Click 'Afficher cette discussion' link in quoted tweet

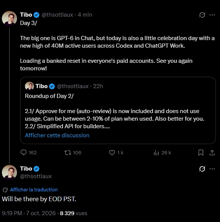(57, 135)
